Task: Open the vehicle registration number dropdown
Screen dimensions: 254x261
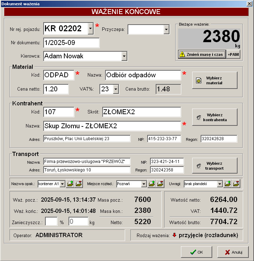Action: pos(90,28)
